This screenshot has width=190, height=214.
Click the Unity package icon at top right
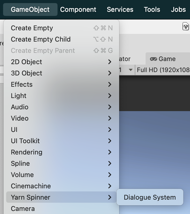[186, 26]
